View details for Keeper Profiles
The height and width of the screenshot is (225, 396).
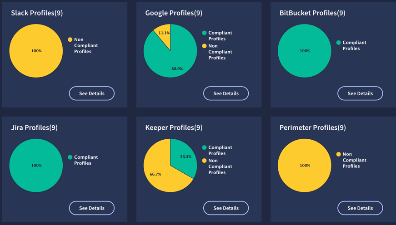pyautogui.click(x=226, y=208)
